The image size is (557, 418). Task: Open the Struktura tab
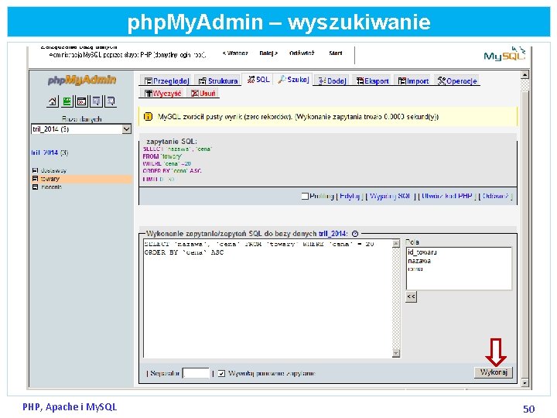click(x=217, y=81)
